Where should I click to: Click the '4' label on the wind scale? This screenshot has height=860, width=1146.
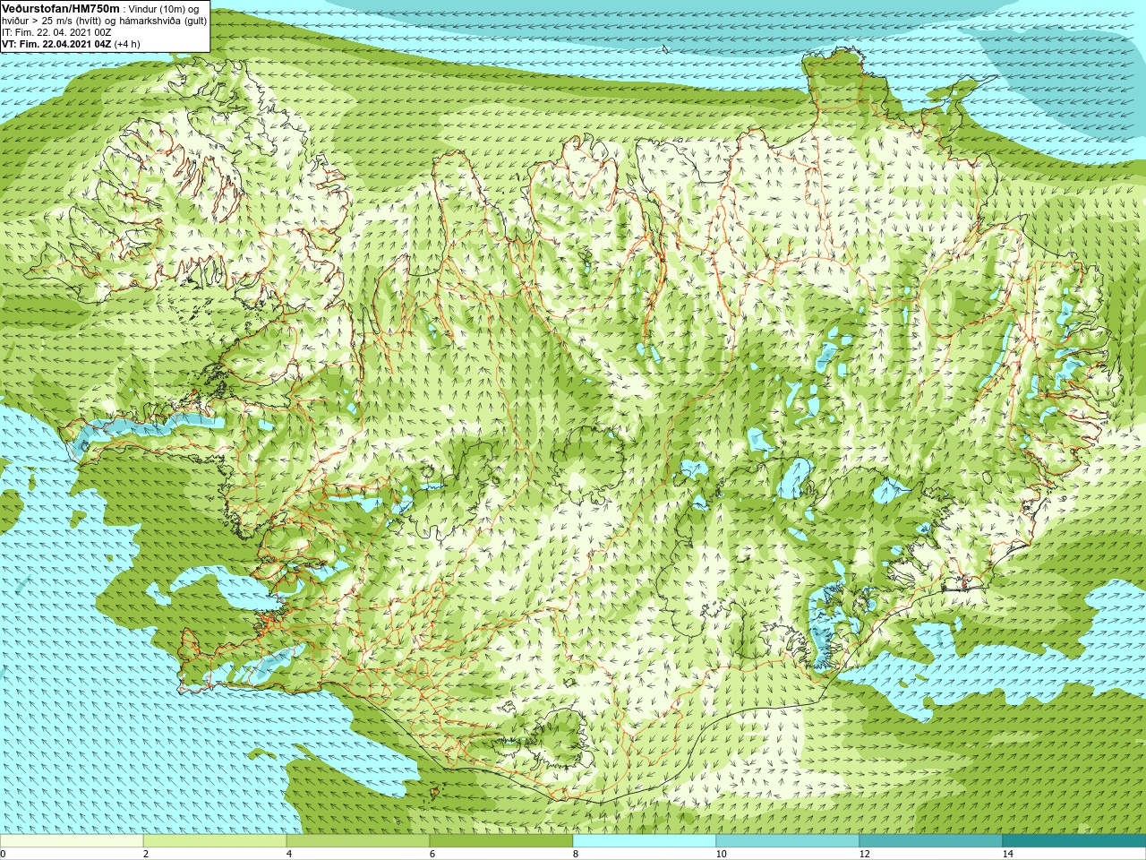[x=289, y=854]
